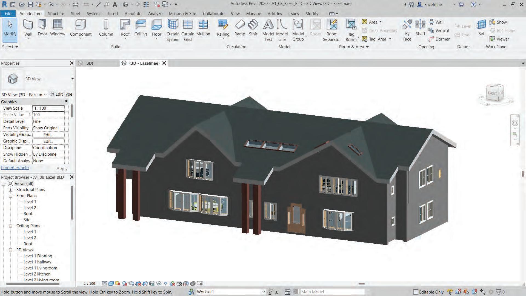Open Level 1 Dinning 3D view
The image size is (526, 296).
[x=38, y=256]
